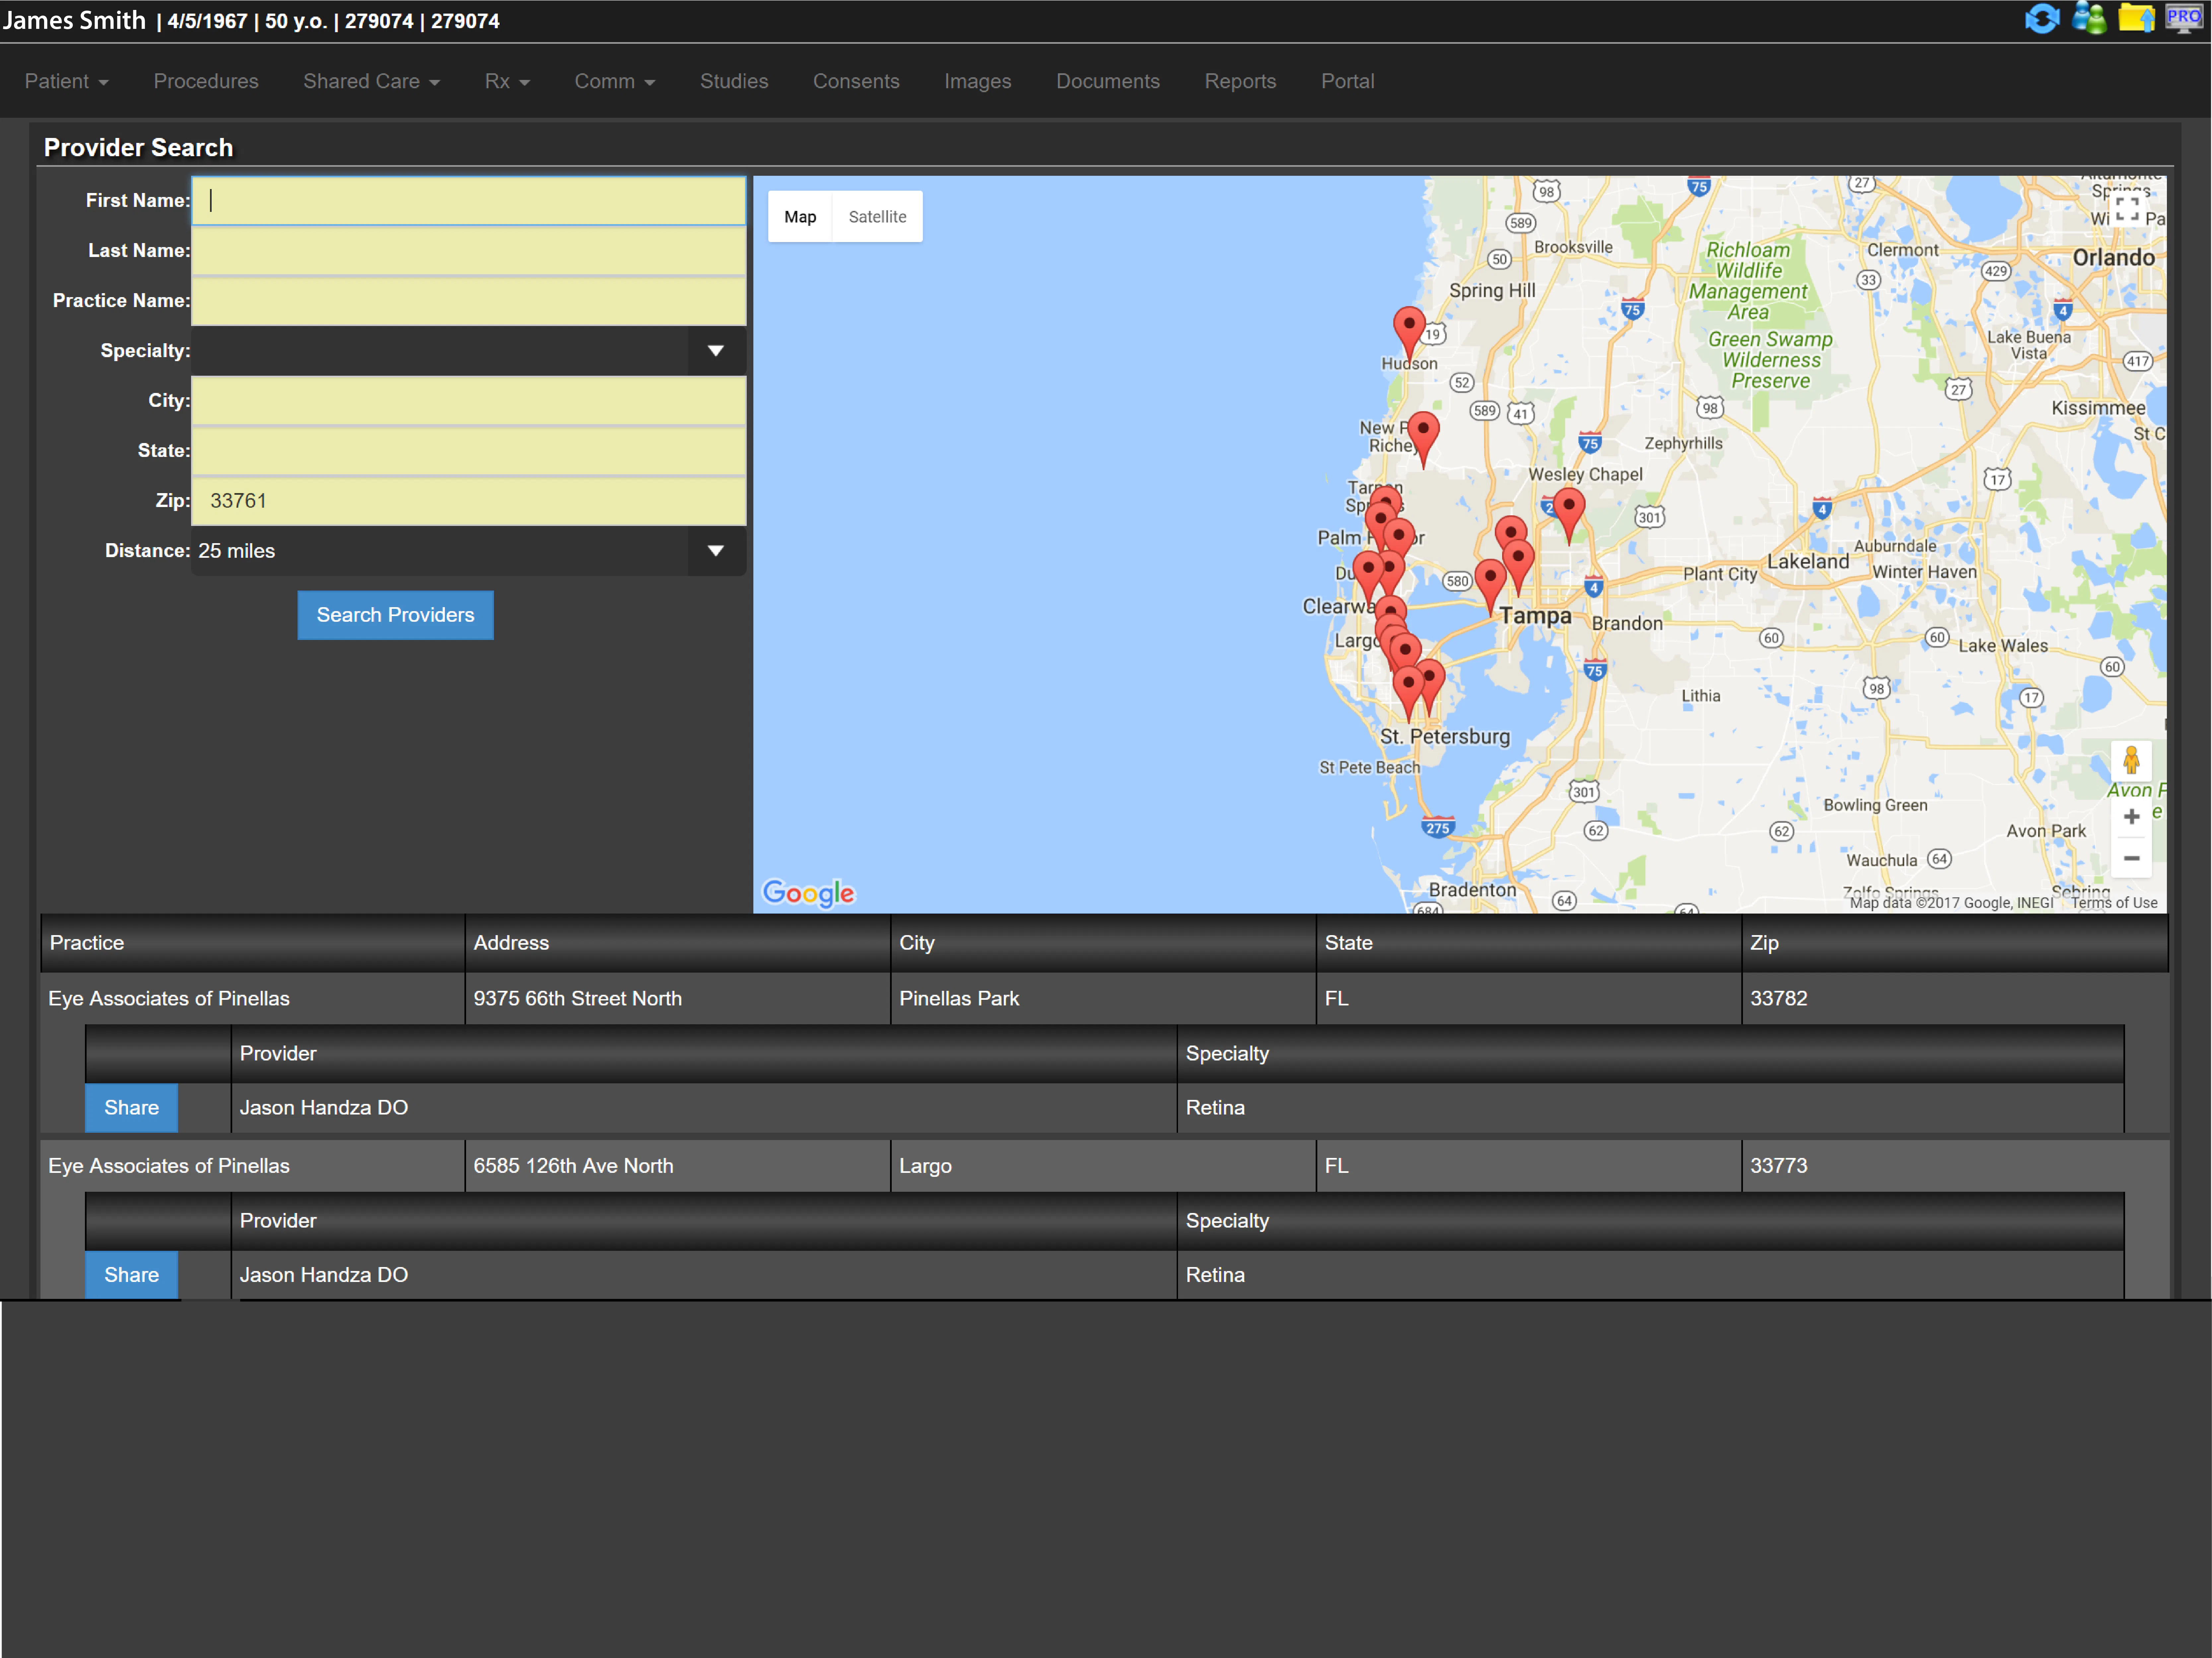The image size is (2212, 1658).
Task: Click the Practice Name input field
Action: click(x=468, y=301)
